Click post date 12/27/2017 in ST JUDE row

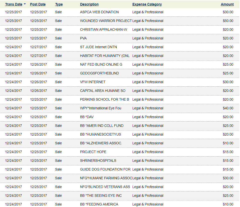39,47
